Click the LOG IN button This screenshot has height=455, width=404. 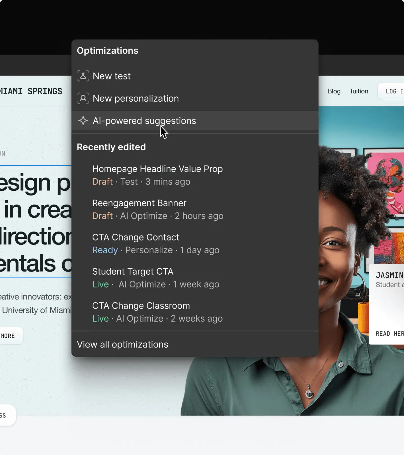click(x=391, y=91)
